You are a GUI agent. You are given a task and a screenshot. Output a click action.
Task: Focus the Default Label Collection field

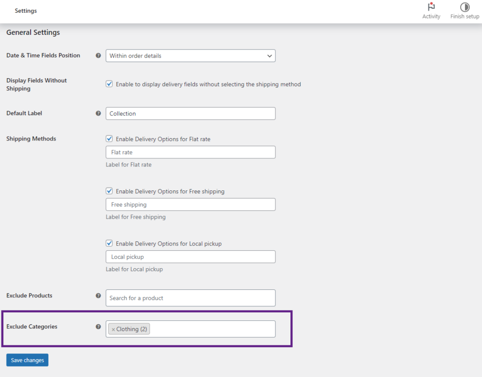tap(191, 114)
